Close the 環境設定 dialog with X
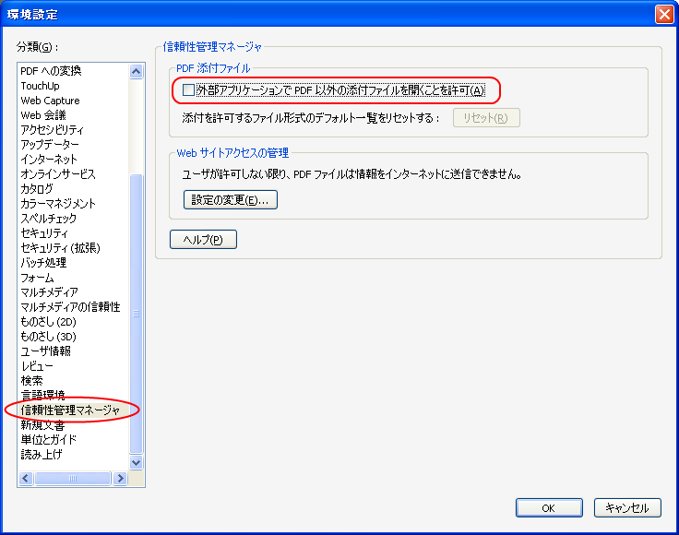 [664, 14]
